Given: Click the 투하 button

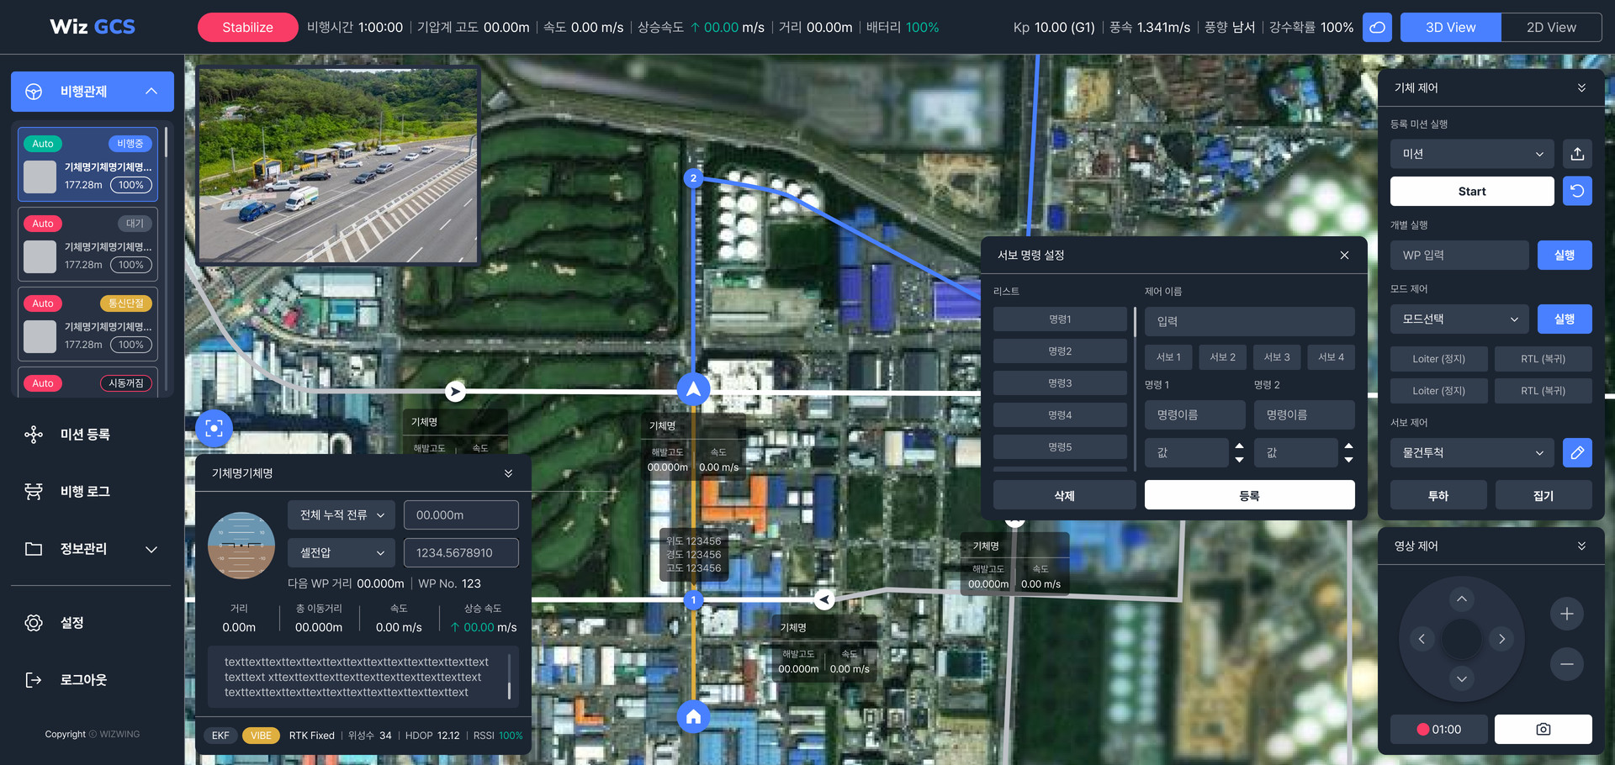Looking at the screenshot, I should coord(1438,495).
